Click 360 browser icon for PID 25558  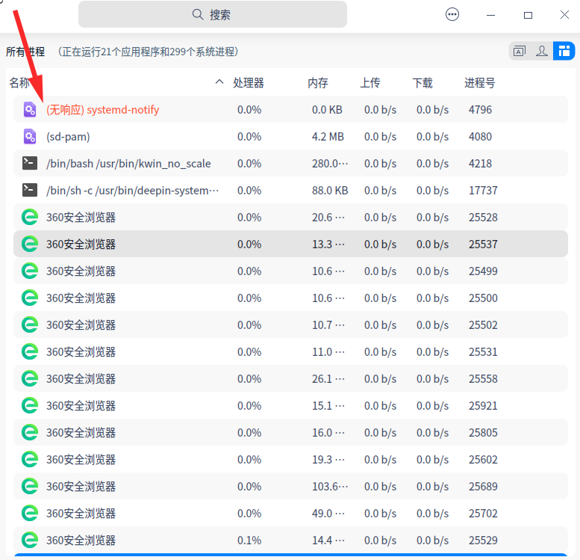click(30, 378)
